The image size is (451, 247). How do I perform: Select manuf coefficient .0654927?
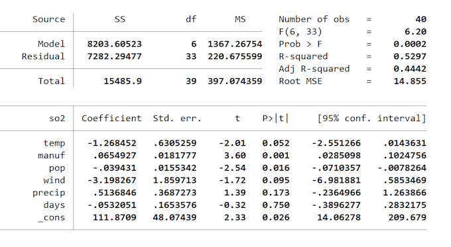click(115, 156)
